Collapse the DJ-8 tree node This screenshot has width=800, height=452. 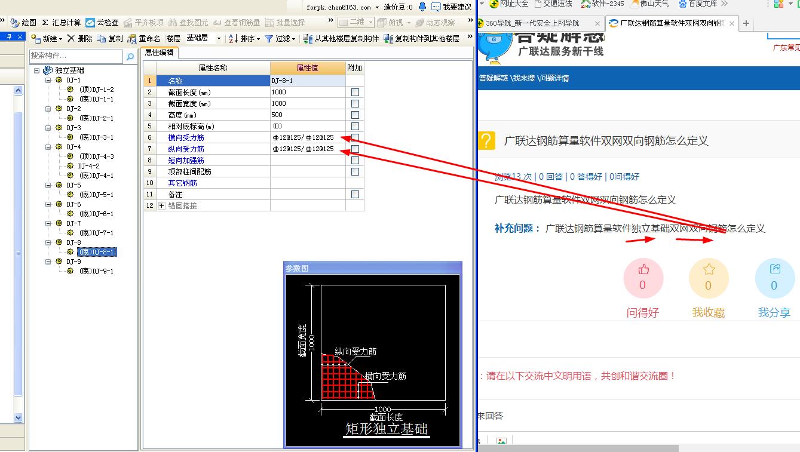pos(48,242)
